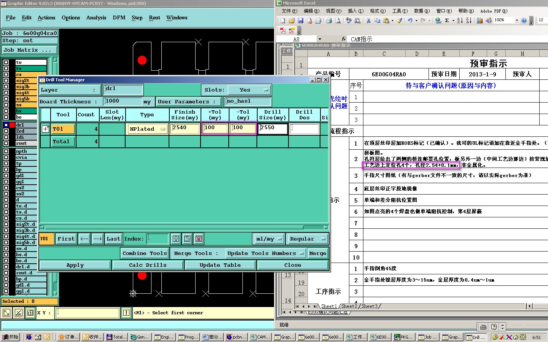Click the New workbook icon in Excel
548x342 pixels.
pos(283,21)
